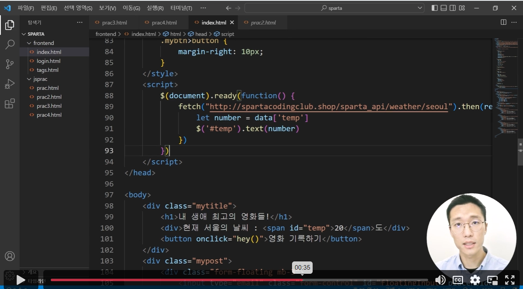Switch to the prac2.html tab
Viewport: 523px width, 289px height.
coord(263,23)
